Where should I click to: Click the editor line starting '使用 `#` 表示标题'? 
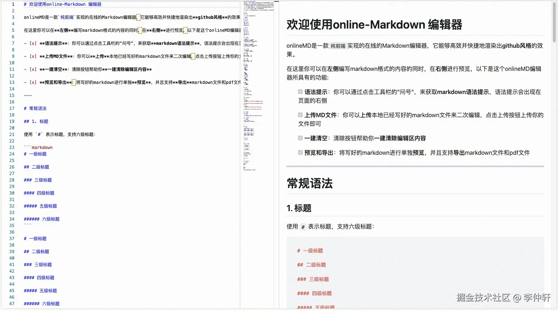pyautogui.click(x=60, y=135)
